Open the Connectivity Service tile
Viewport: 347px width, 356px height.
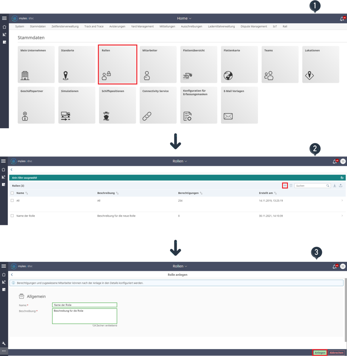point(158,105)
